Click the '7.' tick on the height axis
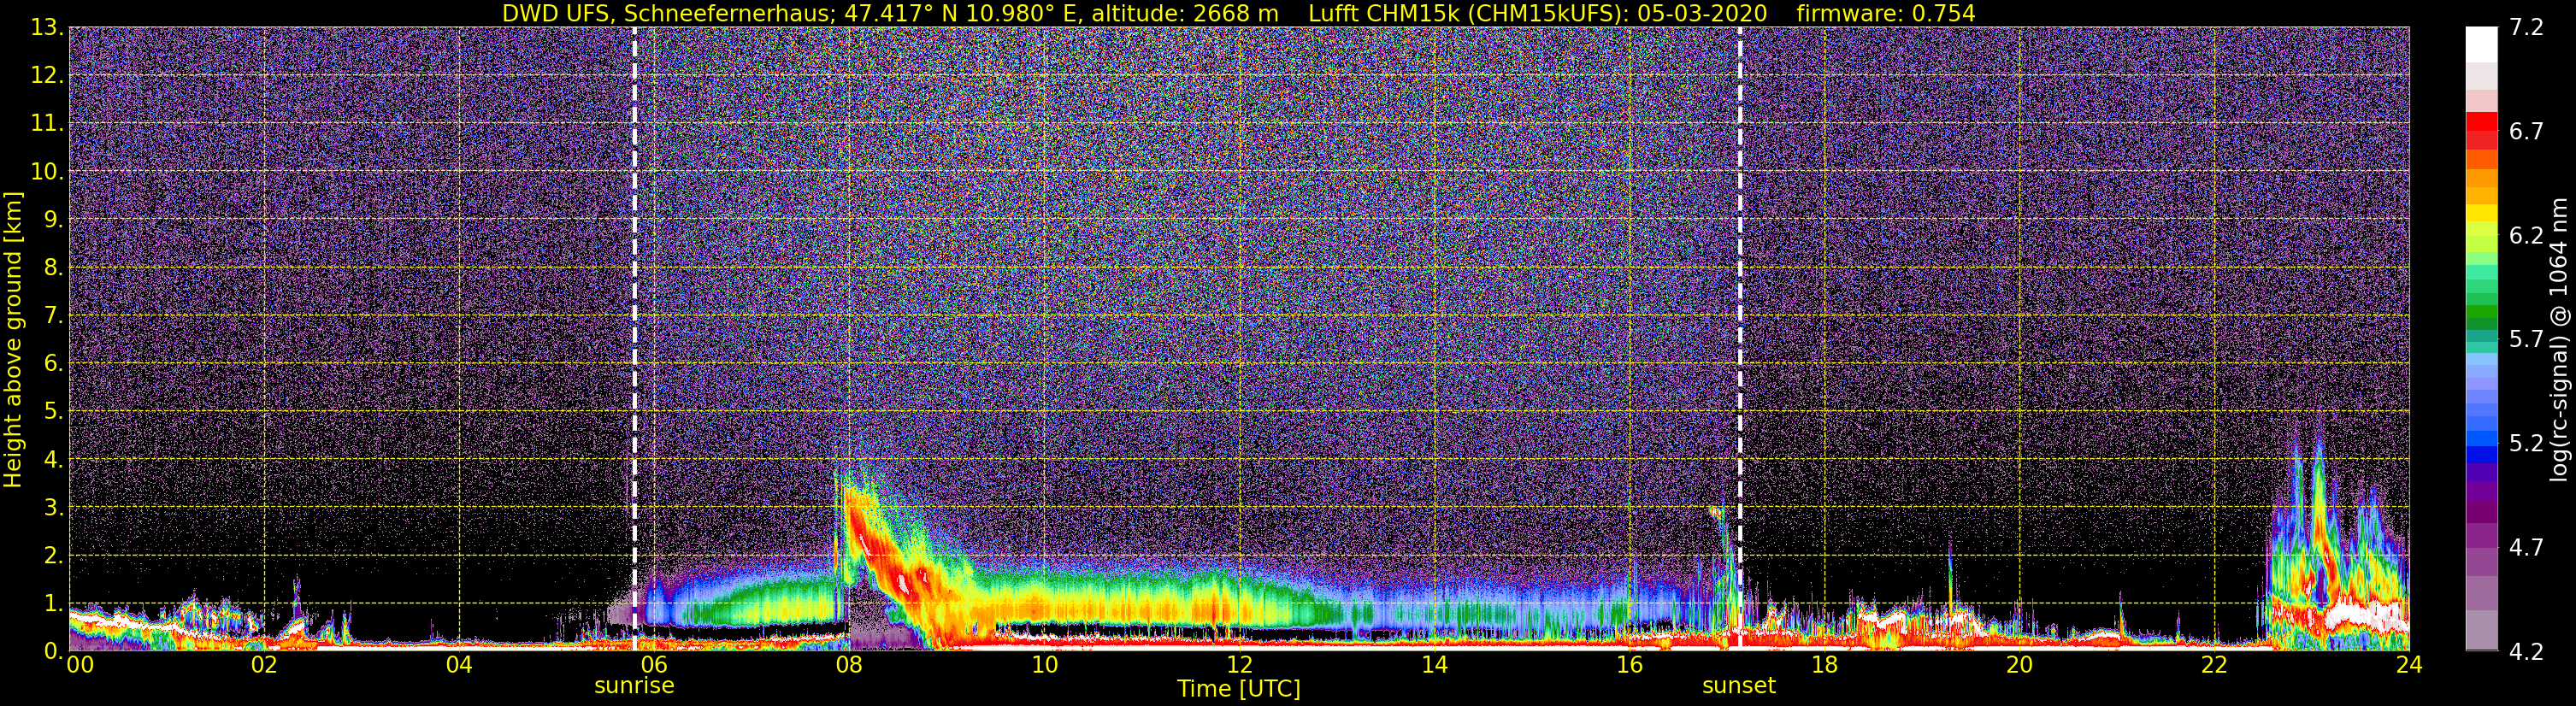This screenshot has height=706, width=2576. click(x=53, y=315)
